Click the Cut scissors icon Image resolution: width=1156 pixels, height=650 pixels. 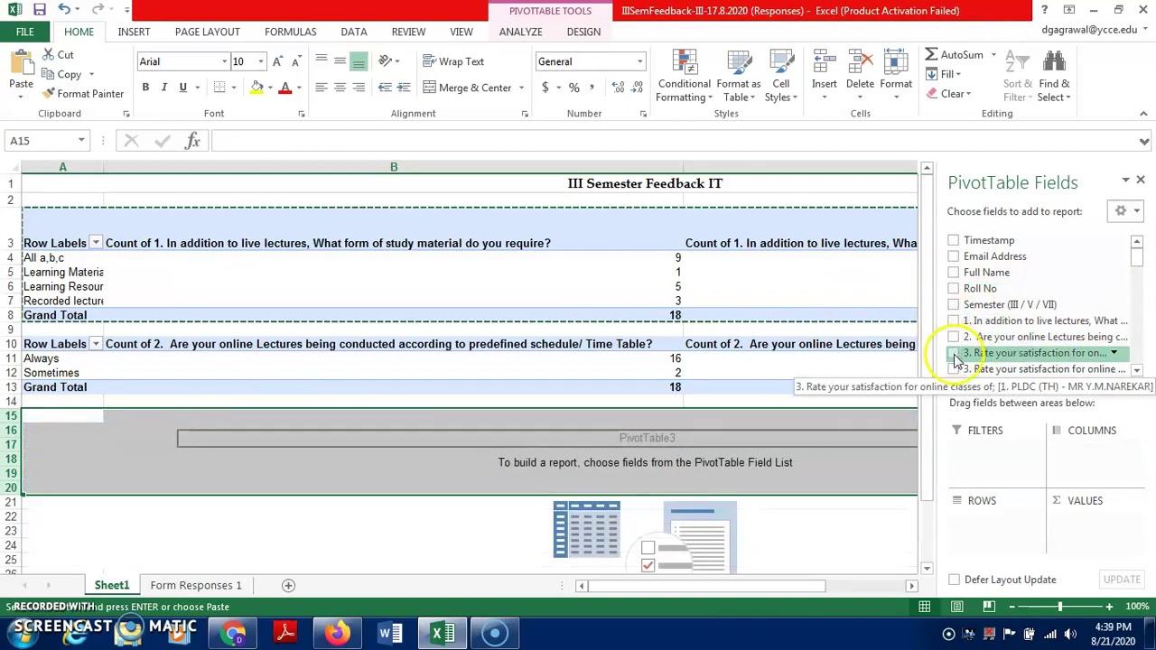pos(47,55)
